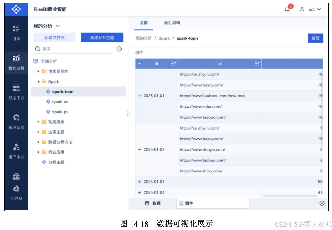This screenshot has width=332, height=230.
Task: Collapse the 2025-01-01 row group
Action: pyautogui.click(x=139, y=96)
